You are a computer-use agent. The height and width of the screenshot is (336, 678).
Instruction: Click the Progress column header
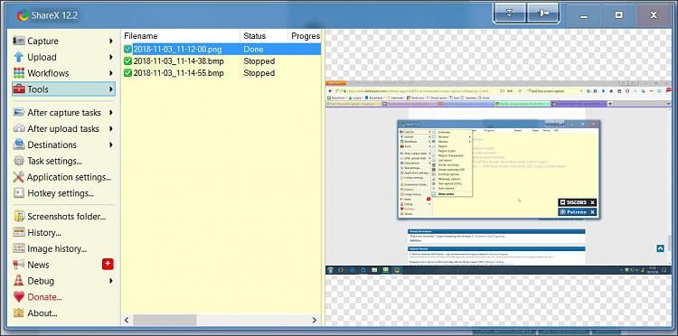click(x=305, y=36)
